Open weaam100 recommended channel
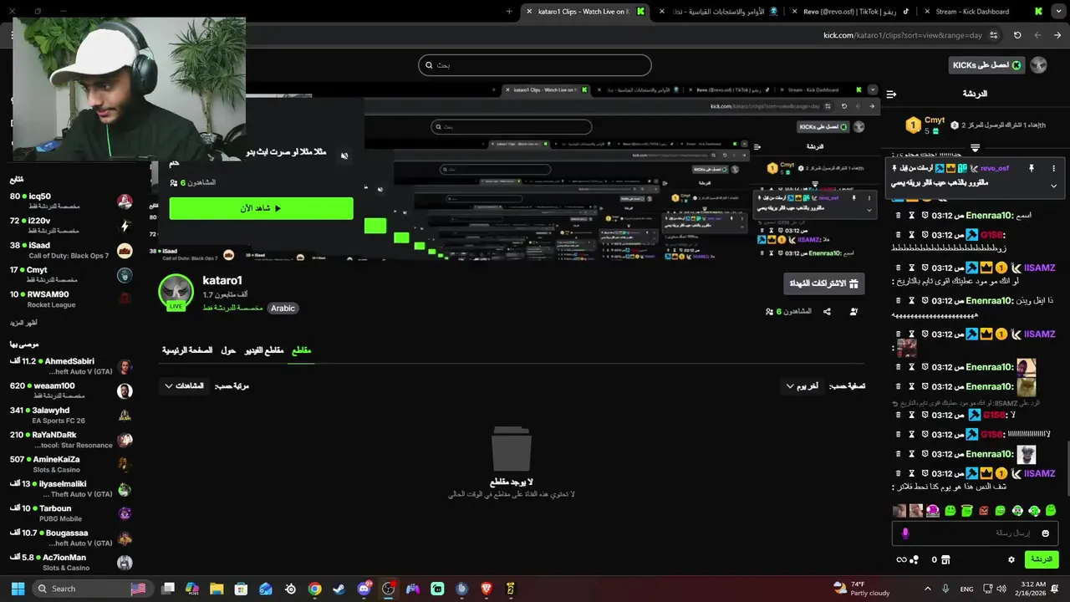Viewport: 1070px width, 602px height. pyautogui.click(x=71, y=390)
